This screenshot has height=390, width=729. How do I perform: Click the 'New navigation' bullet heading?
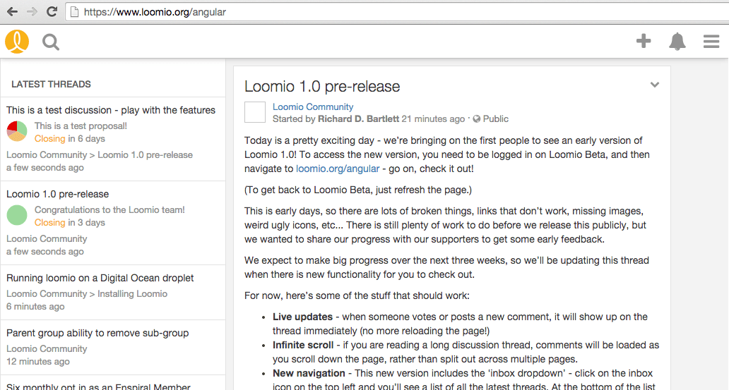coord(309,373)
